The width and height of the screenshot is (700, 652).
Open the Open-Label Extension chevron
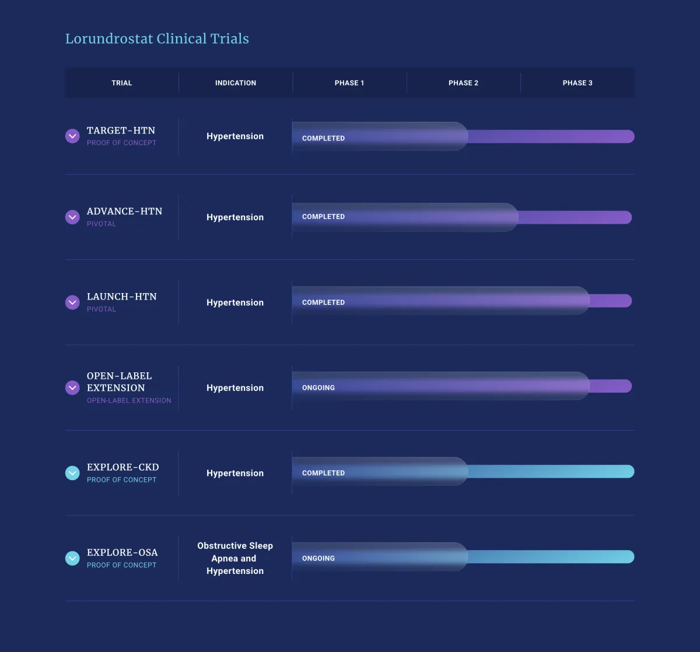coord(72,387)
